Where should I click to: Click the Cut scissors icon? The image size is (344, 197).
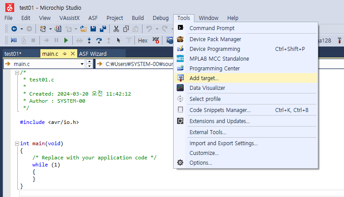click(116, 29)
